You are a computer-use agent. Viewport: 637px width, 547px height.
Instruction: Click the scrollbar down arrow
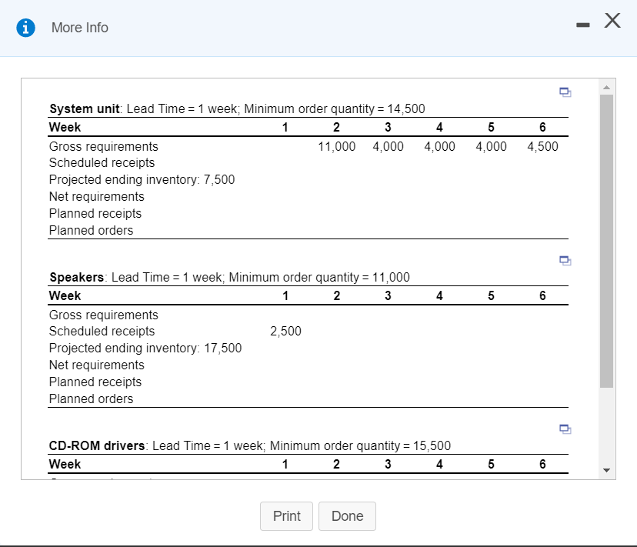pos(606,470)
